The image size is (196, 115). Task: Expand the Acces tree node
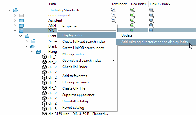(27, 41)
